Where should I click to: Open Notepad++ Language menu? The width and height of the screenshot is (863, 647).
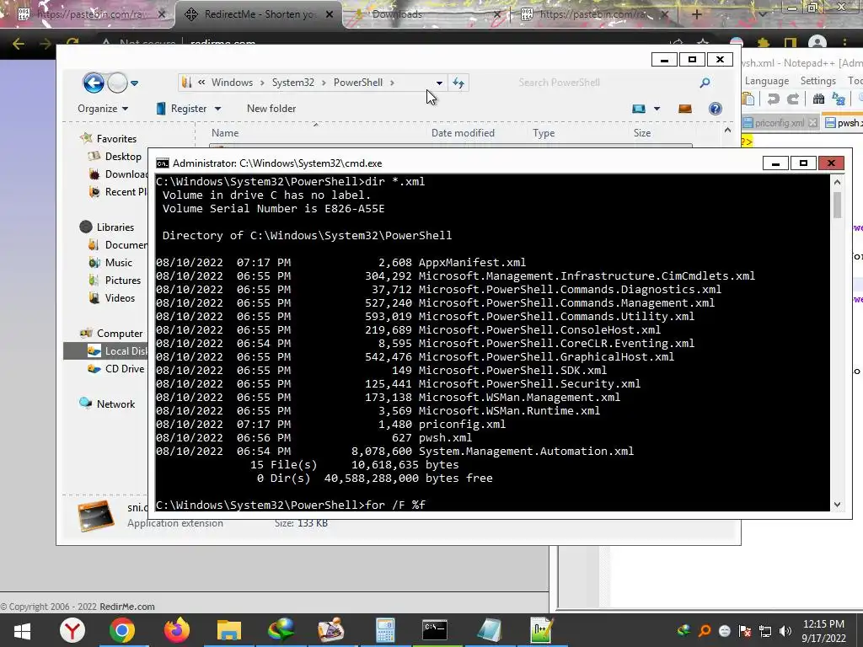767,81
